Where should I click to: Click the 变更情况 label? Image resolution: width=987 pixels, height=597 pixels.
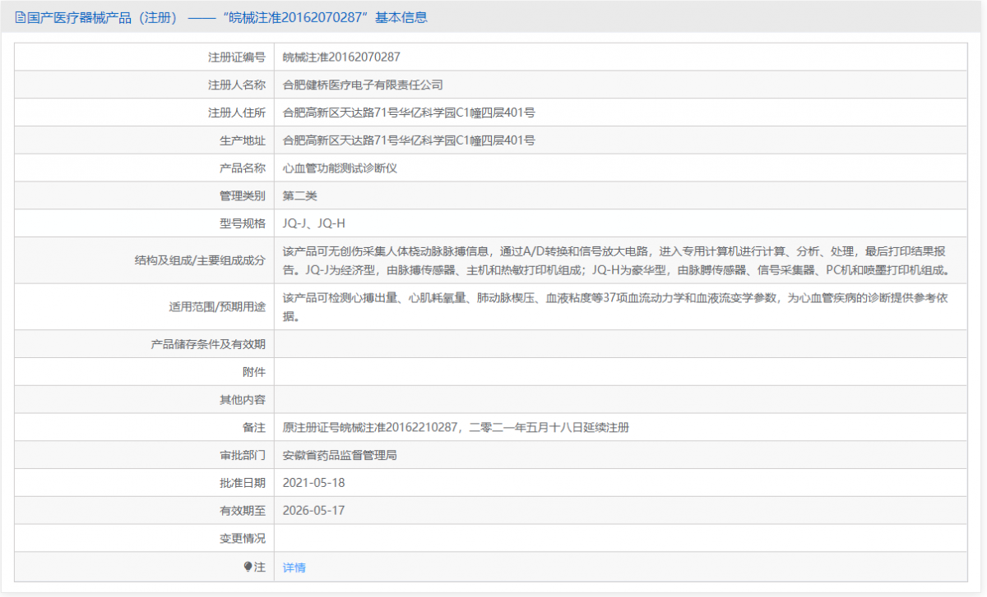click(x=243, y=538)
